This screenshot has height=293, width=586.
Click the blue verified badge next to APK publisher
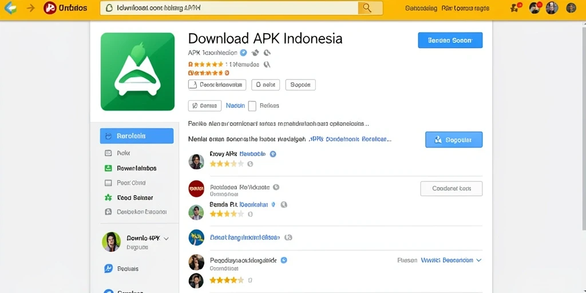tap(243, 53)
